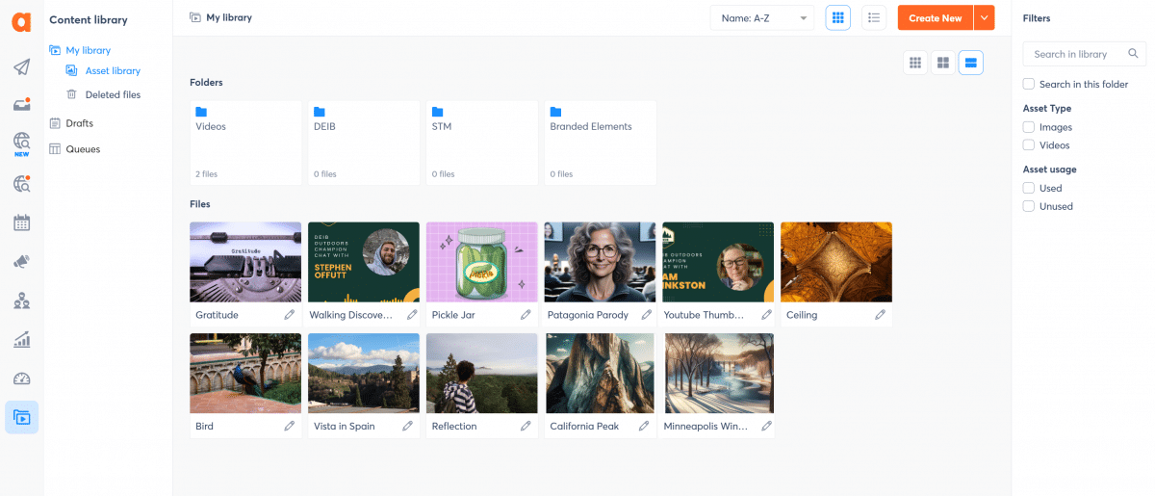Check the Videos asset type filter
The height and width of the screenshot is (496, 1155).
(1029, 145)
